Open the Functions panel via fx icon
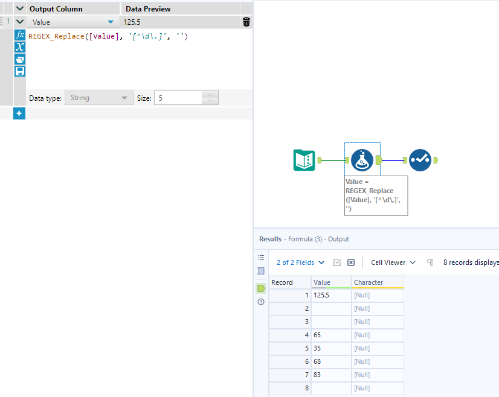Viewport: 499px width, 397px height. 19,35
